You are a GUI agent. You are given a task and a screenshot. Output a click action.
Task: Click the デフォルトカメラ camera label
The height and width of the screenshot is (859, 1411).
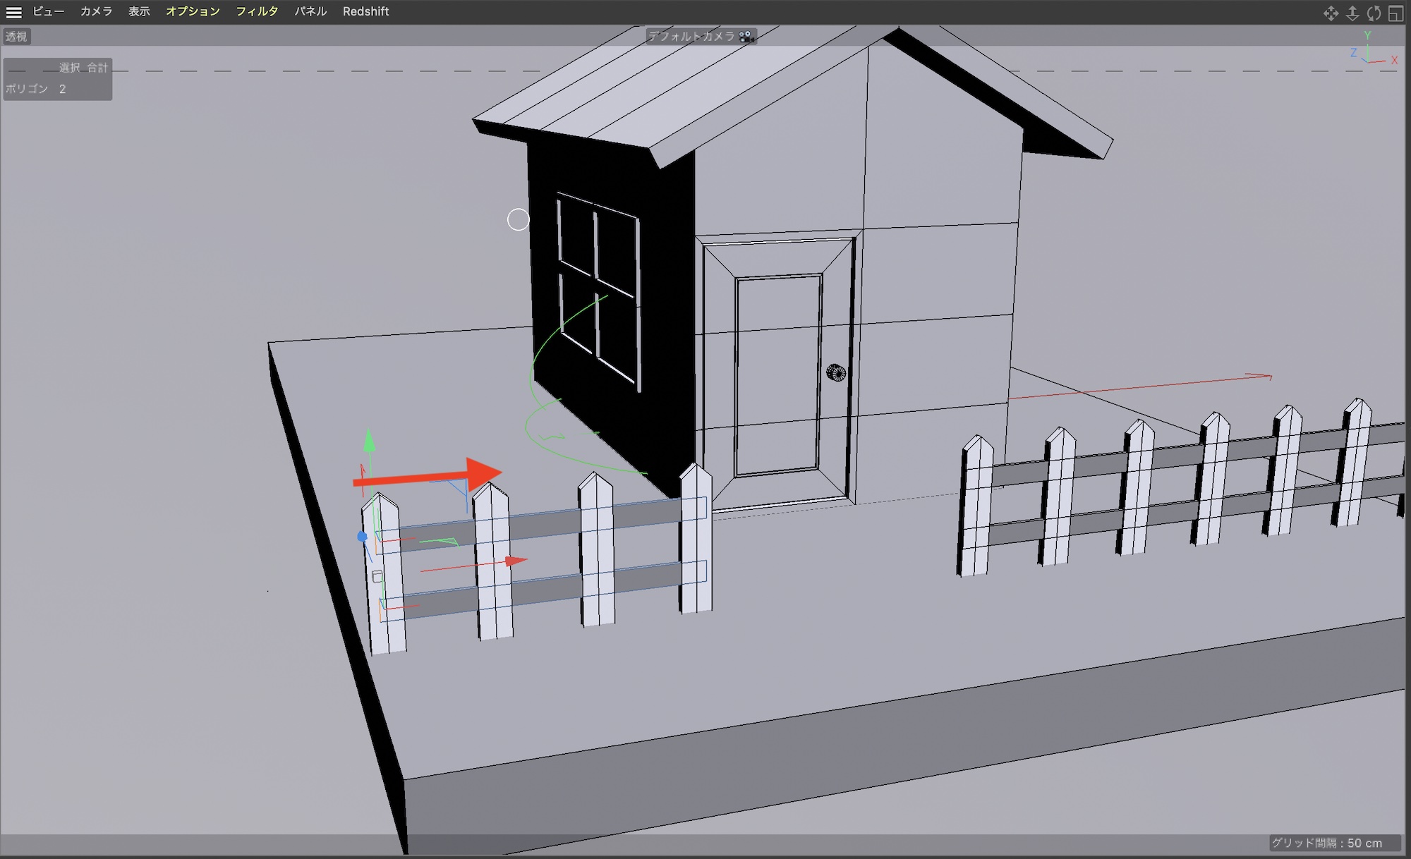(691, 37)
